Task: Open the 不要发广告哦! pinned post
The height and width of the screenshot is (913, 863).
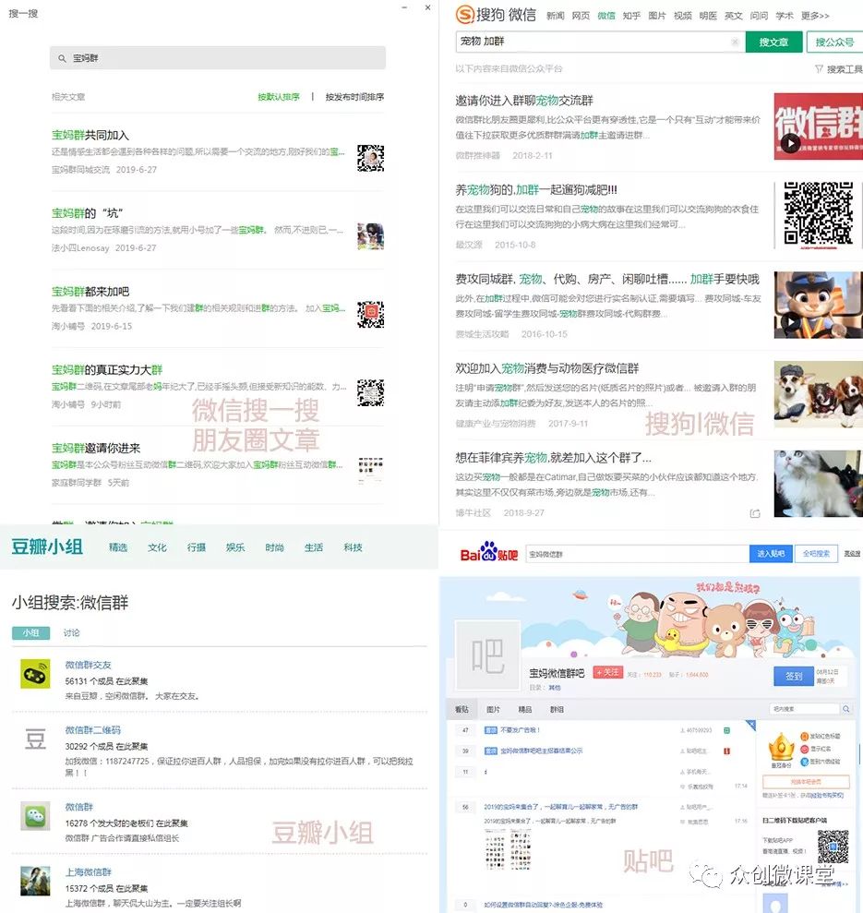Action: pyautogui.click(x=520, y=729)
